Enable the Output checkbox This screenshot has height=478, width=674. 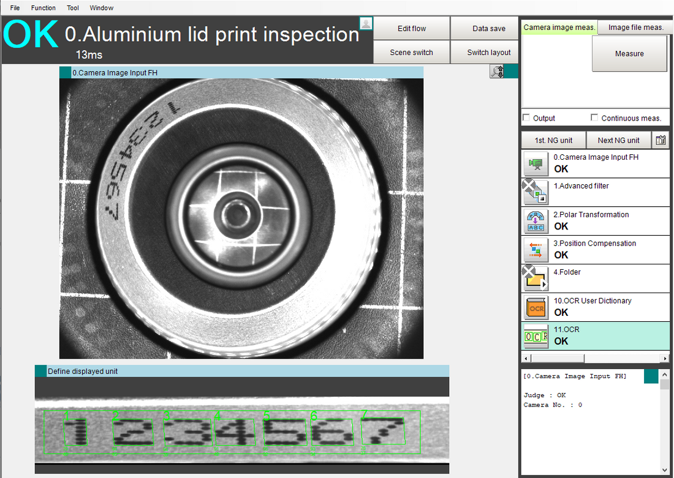coord(526,118)
